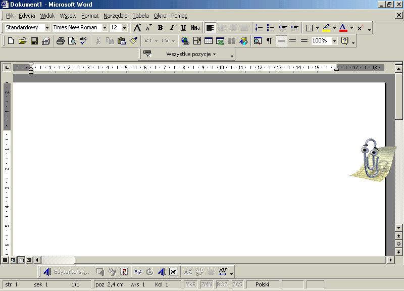This screenshot has width=404, height=291.
Task: Click the Paste clipboard icon
Action: (x=122, y=41)
